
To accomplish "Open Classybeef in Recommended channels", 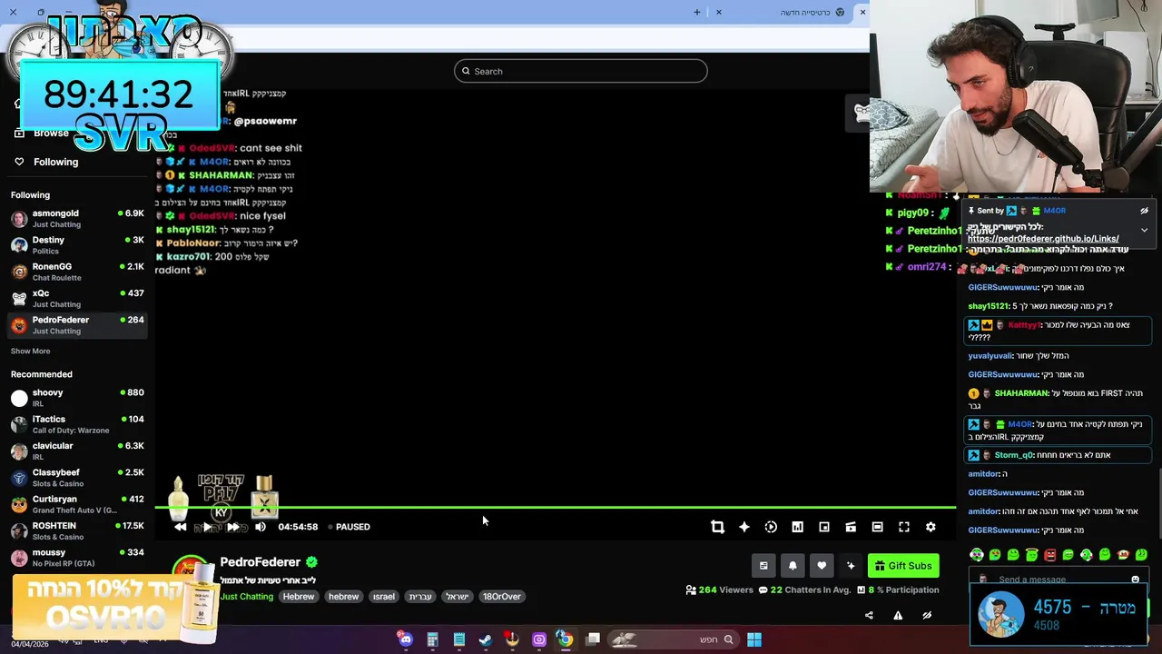I will pos(77,477).
